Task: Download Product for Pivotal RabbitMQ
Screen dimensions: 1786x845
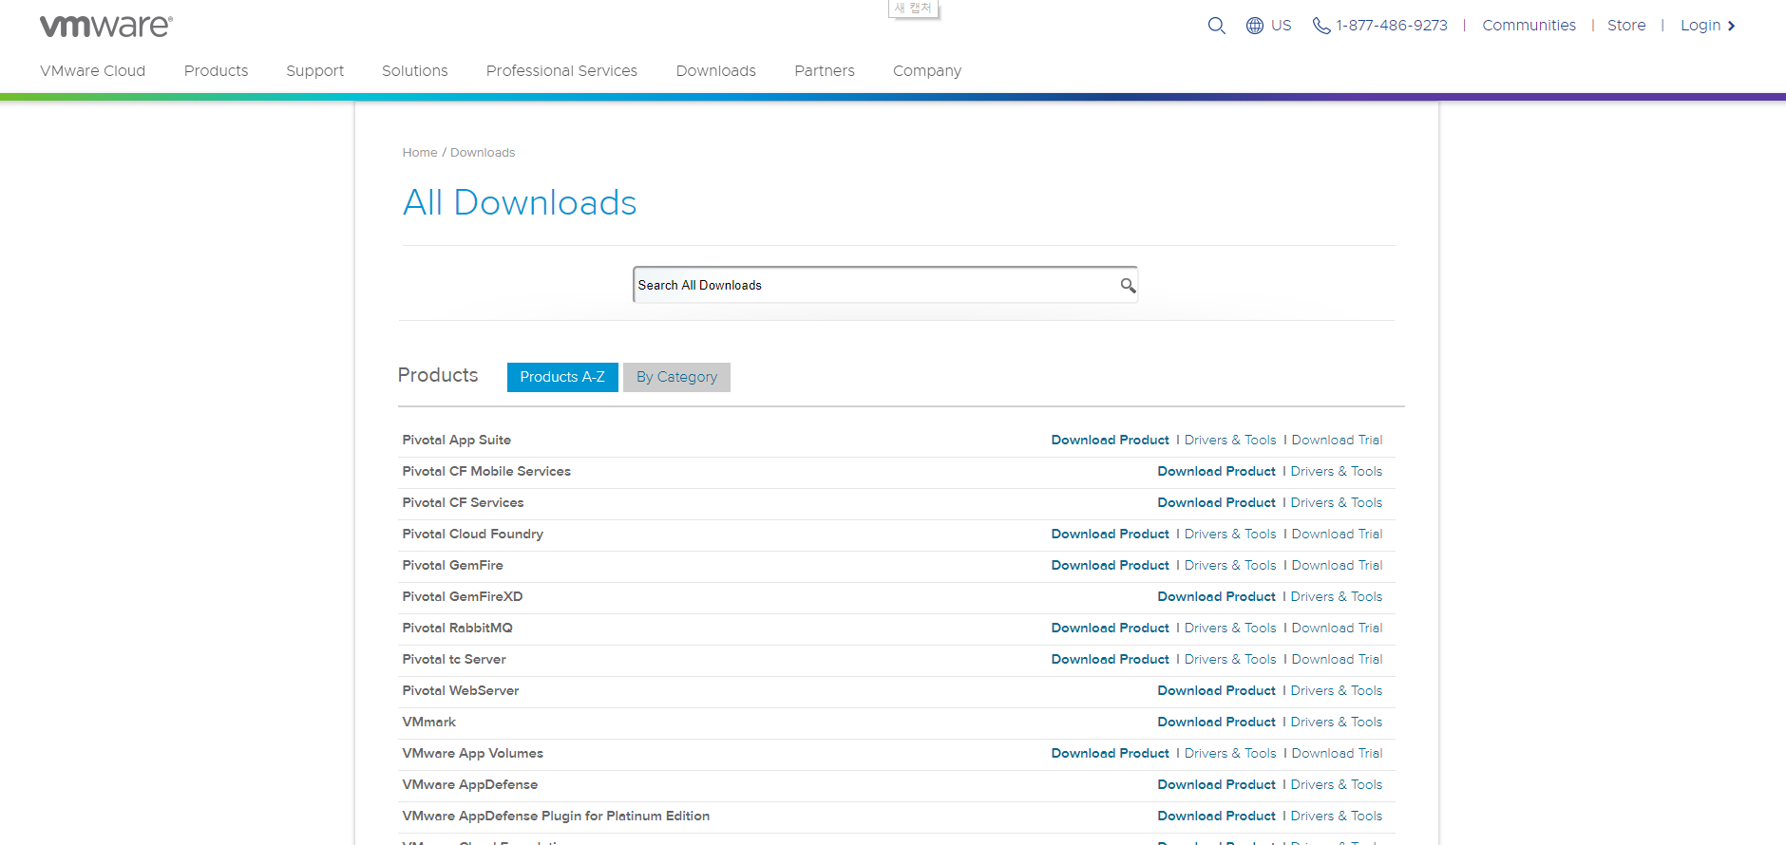Action: click(1110, 628)
